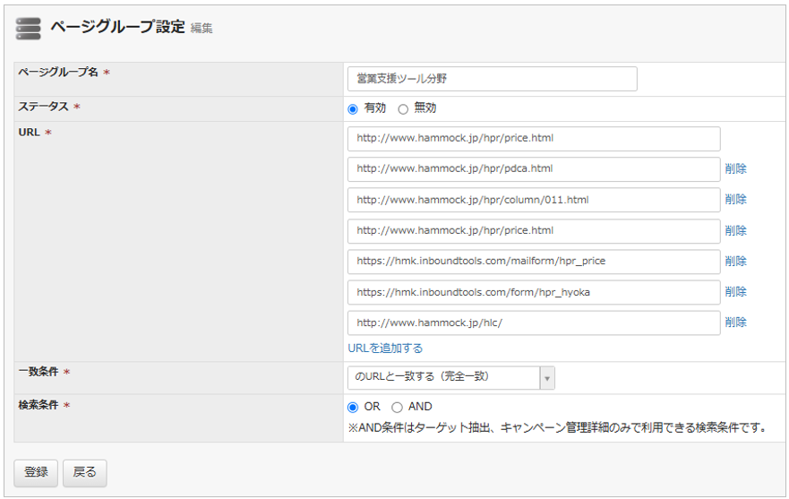Click the hpr/pdca.html URL field
The image size is (789, 499).
click(x=534, y=169)
